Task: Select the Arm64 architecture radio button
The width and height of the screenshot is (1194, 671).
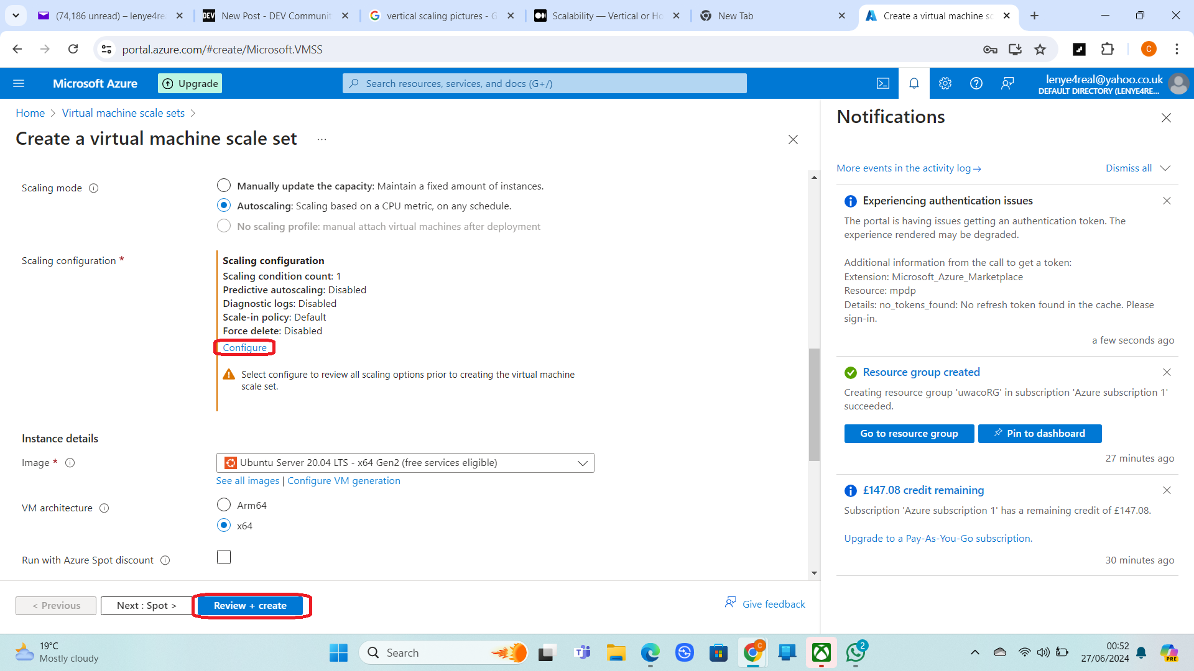Action: 224,504
